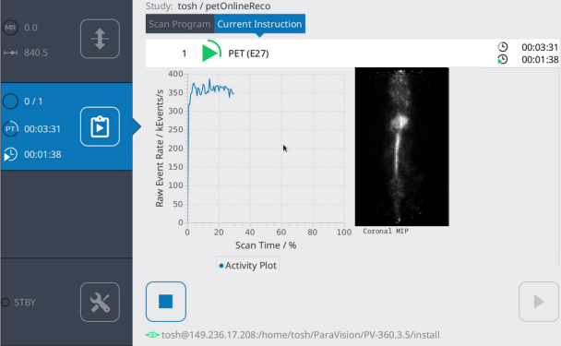Click the study name tosh / petOnlineReco
This screenshot has width=561, height=346.
(224, 6)
